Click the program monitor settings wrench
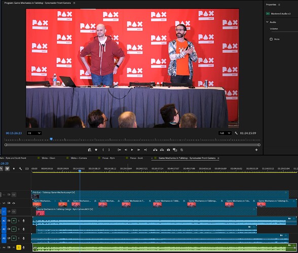298x253 pixels. (236, 133)
